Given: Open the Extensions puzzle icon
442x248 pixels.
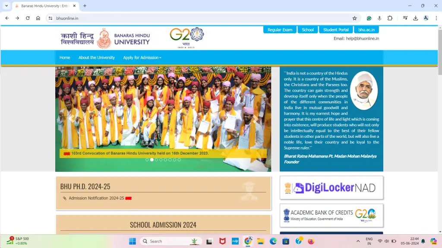Looking at the screenshot, I should coord(390,18).
